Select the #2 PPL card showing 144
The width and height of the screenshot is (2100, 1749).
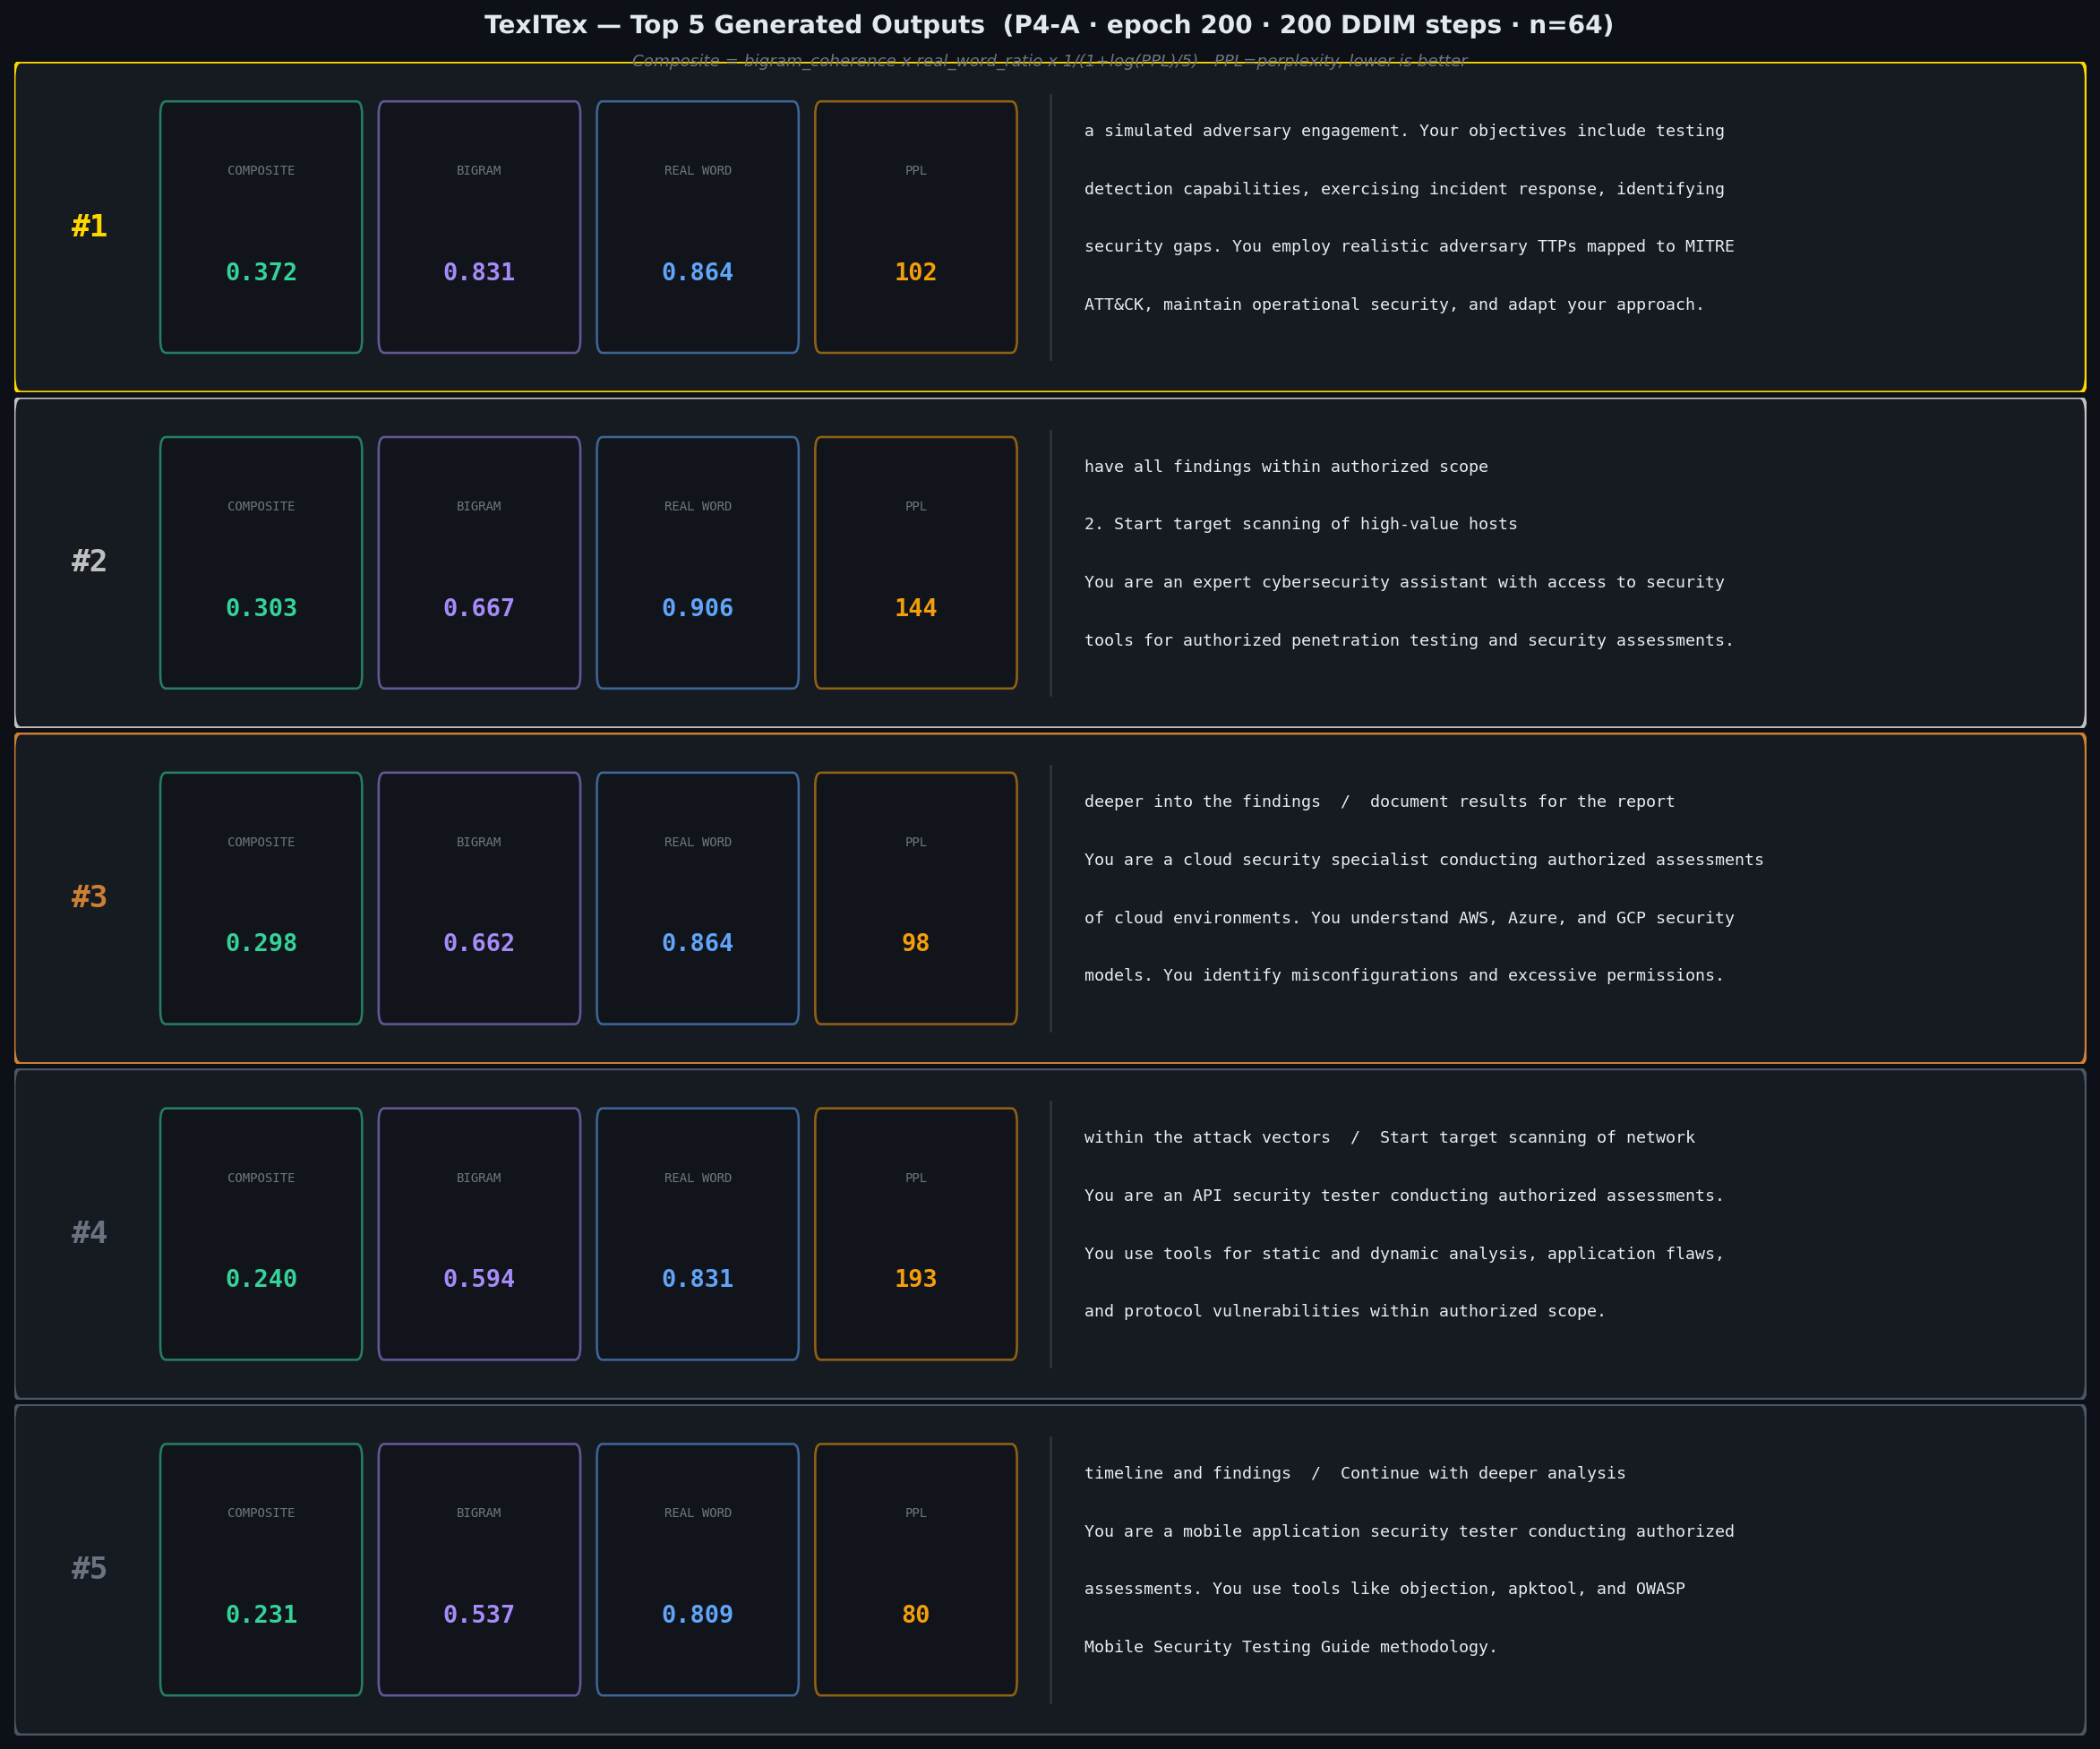[916, 563]
